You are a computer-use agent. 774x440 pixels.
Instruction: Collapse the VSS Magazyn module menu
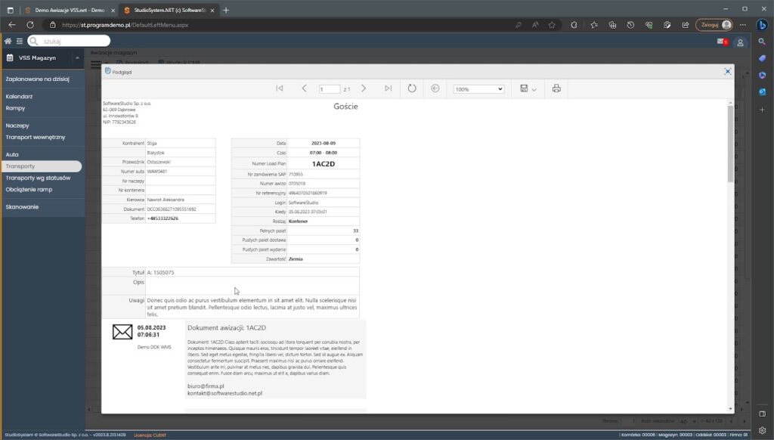pyautogui.click(x=77, y=57)
